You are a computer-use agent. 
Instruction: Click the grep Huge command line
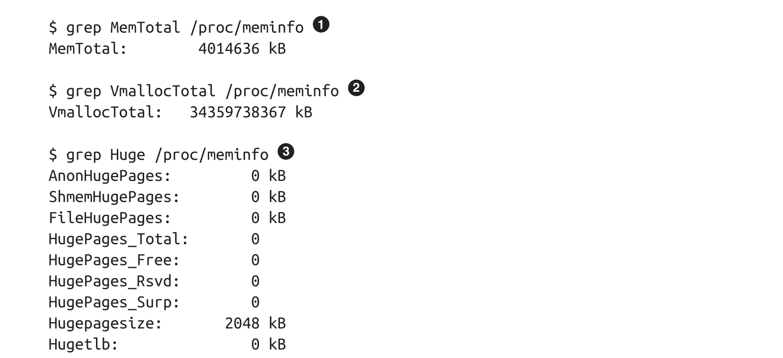(158, 155)
